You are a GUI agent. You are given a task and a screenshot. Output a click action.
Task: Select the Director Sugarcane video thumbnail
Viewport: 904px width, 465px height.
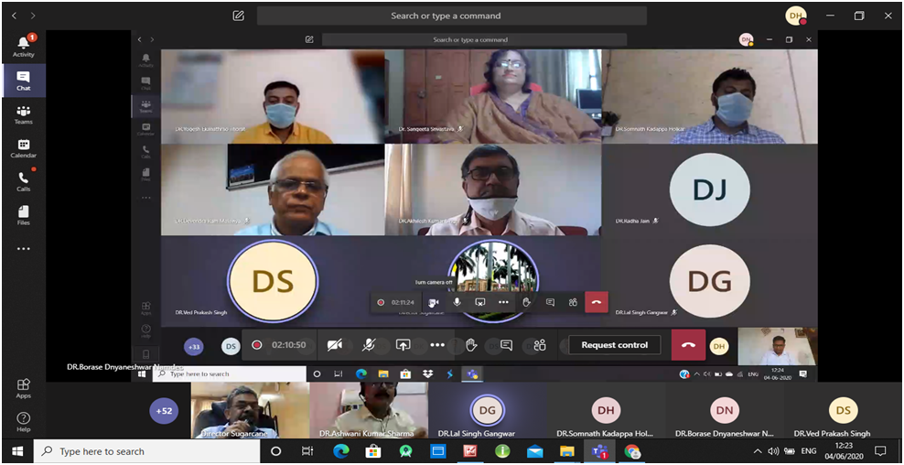pyautogui.click(x=237, y=410)
